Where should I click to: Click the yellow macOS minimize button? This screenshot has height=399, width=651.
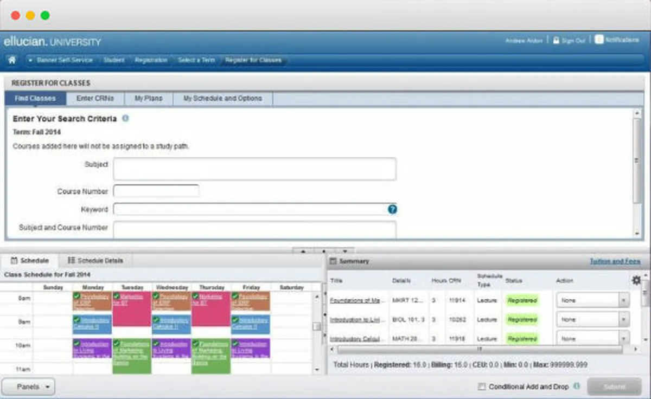point(30,15)
